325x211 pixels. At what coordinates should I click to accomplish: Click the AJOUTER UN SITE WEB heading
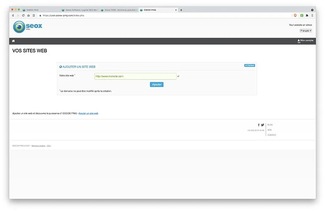pyautogui.click(x=79, y=67)
